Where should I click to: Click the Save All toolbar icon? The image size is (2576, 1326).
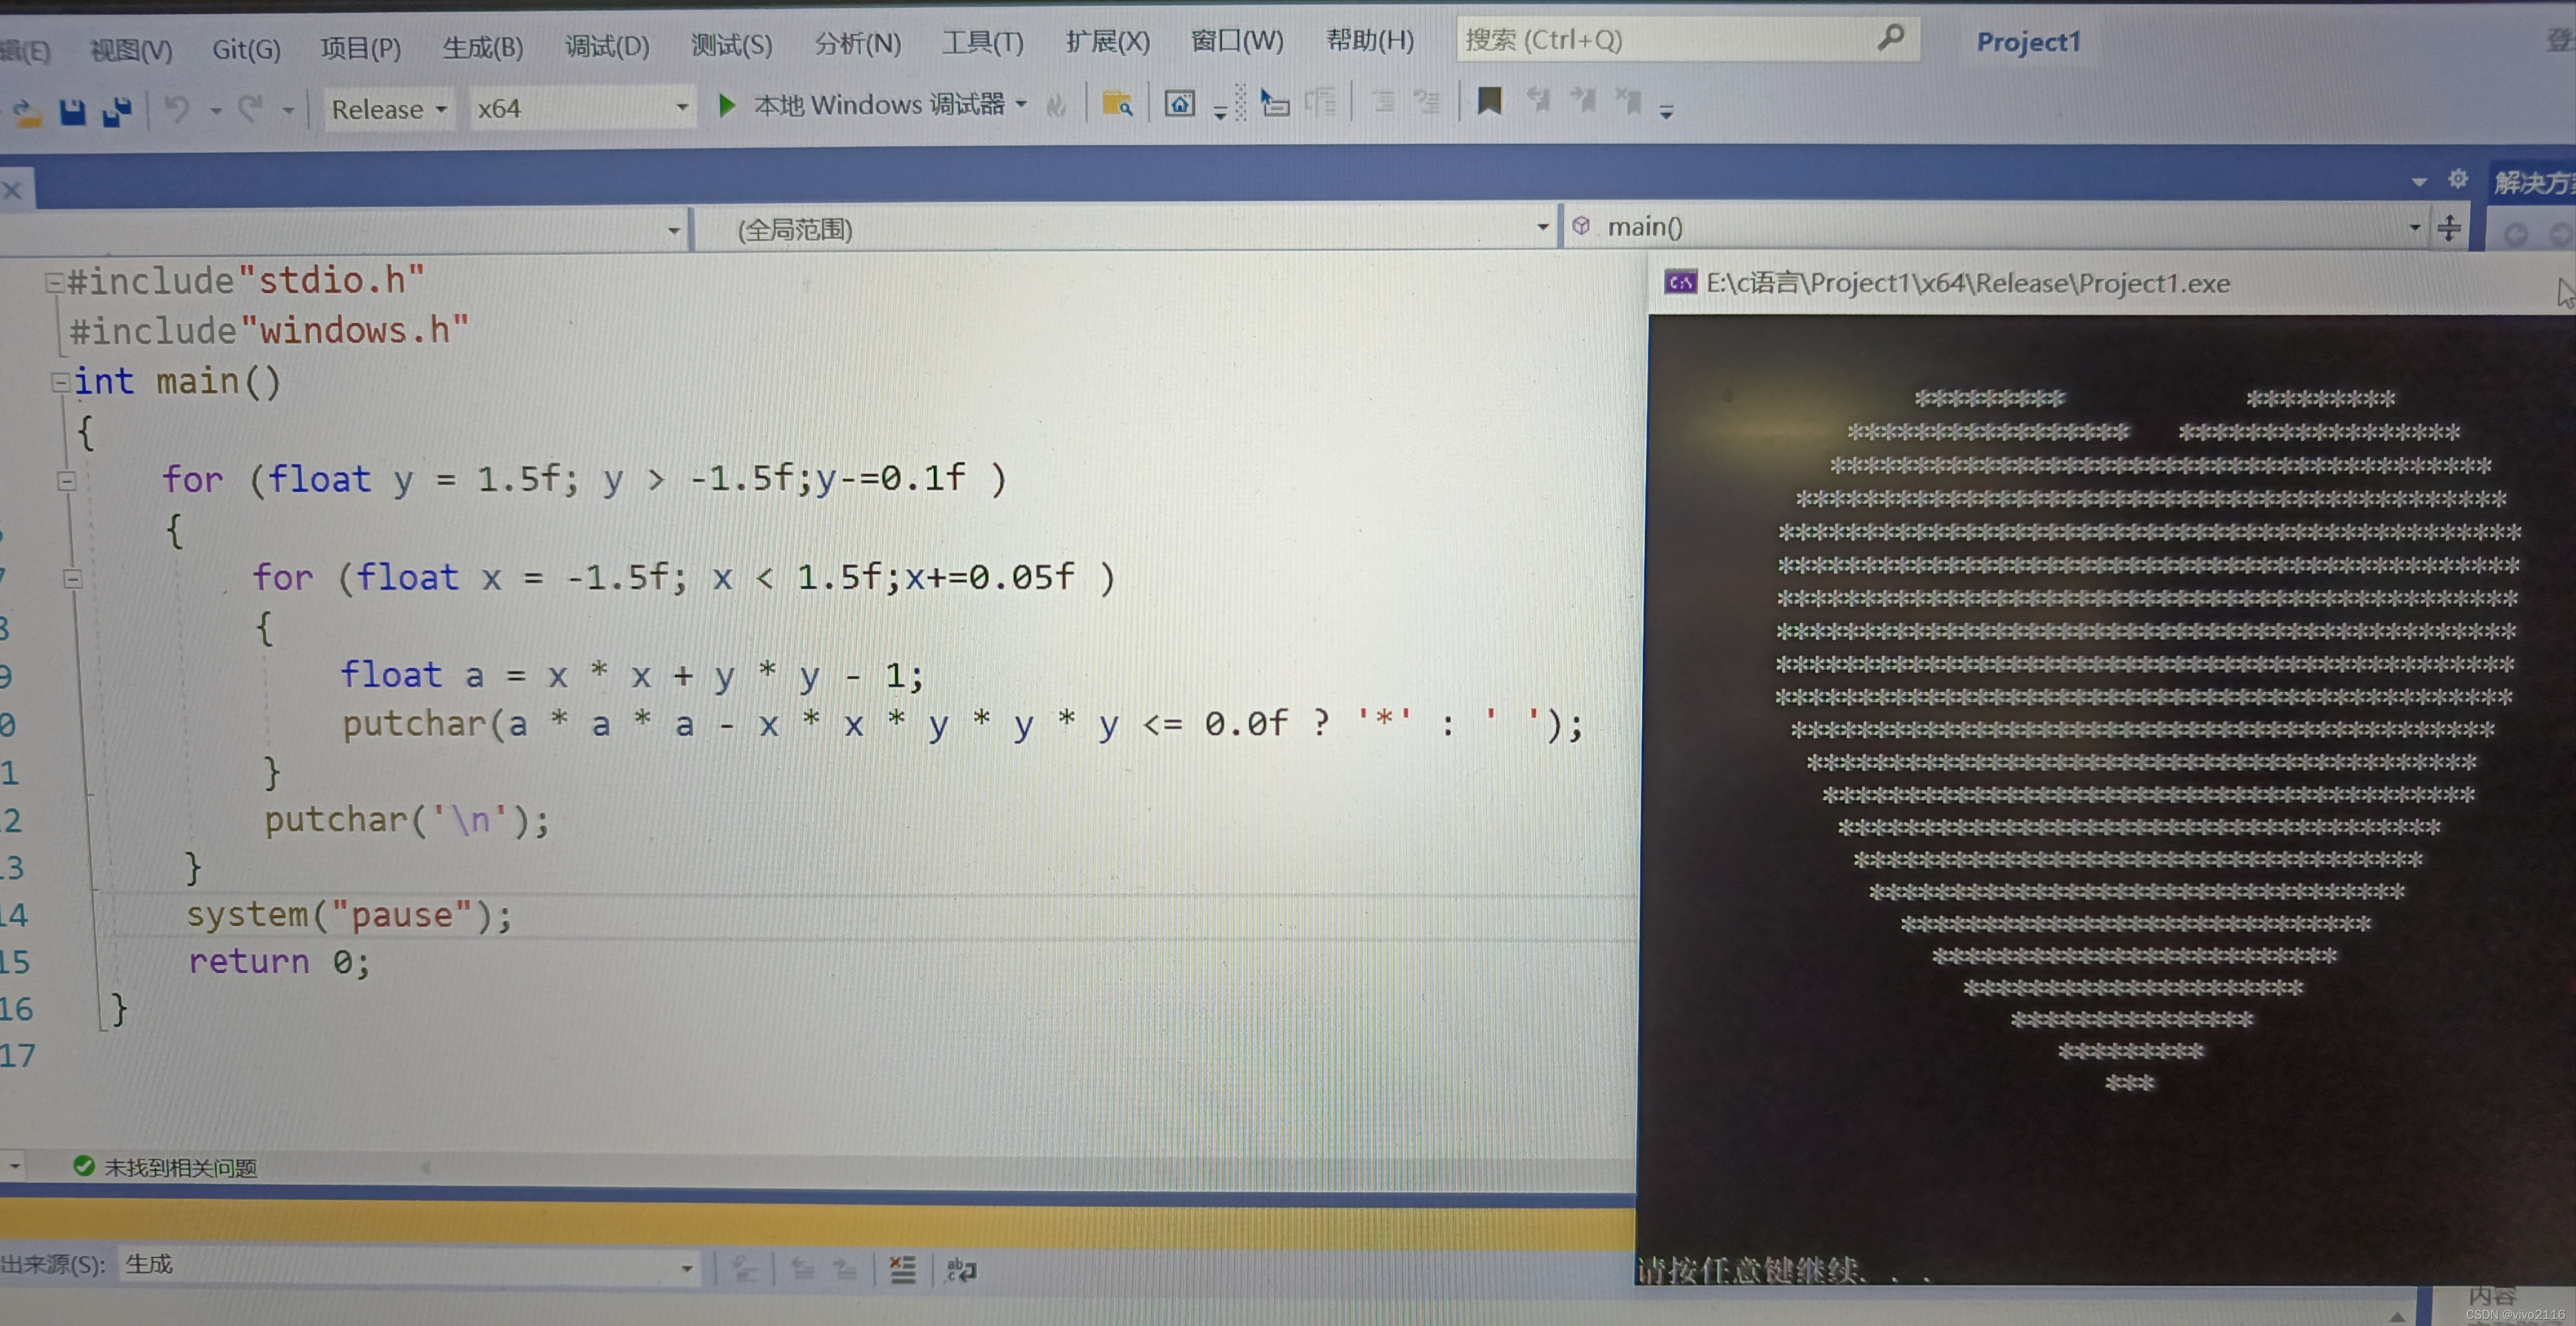pos(117,111)
